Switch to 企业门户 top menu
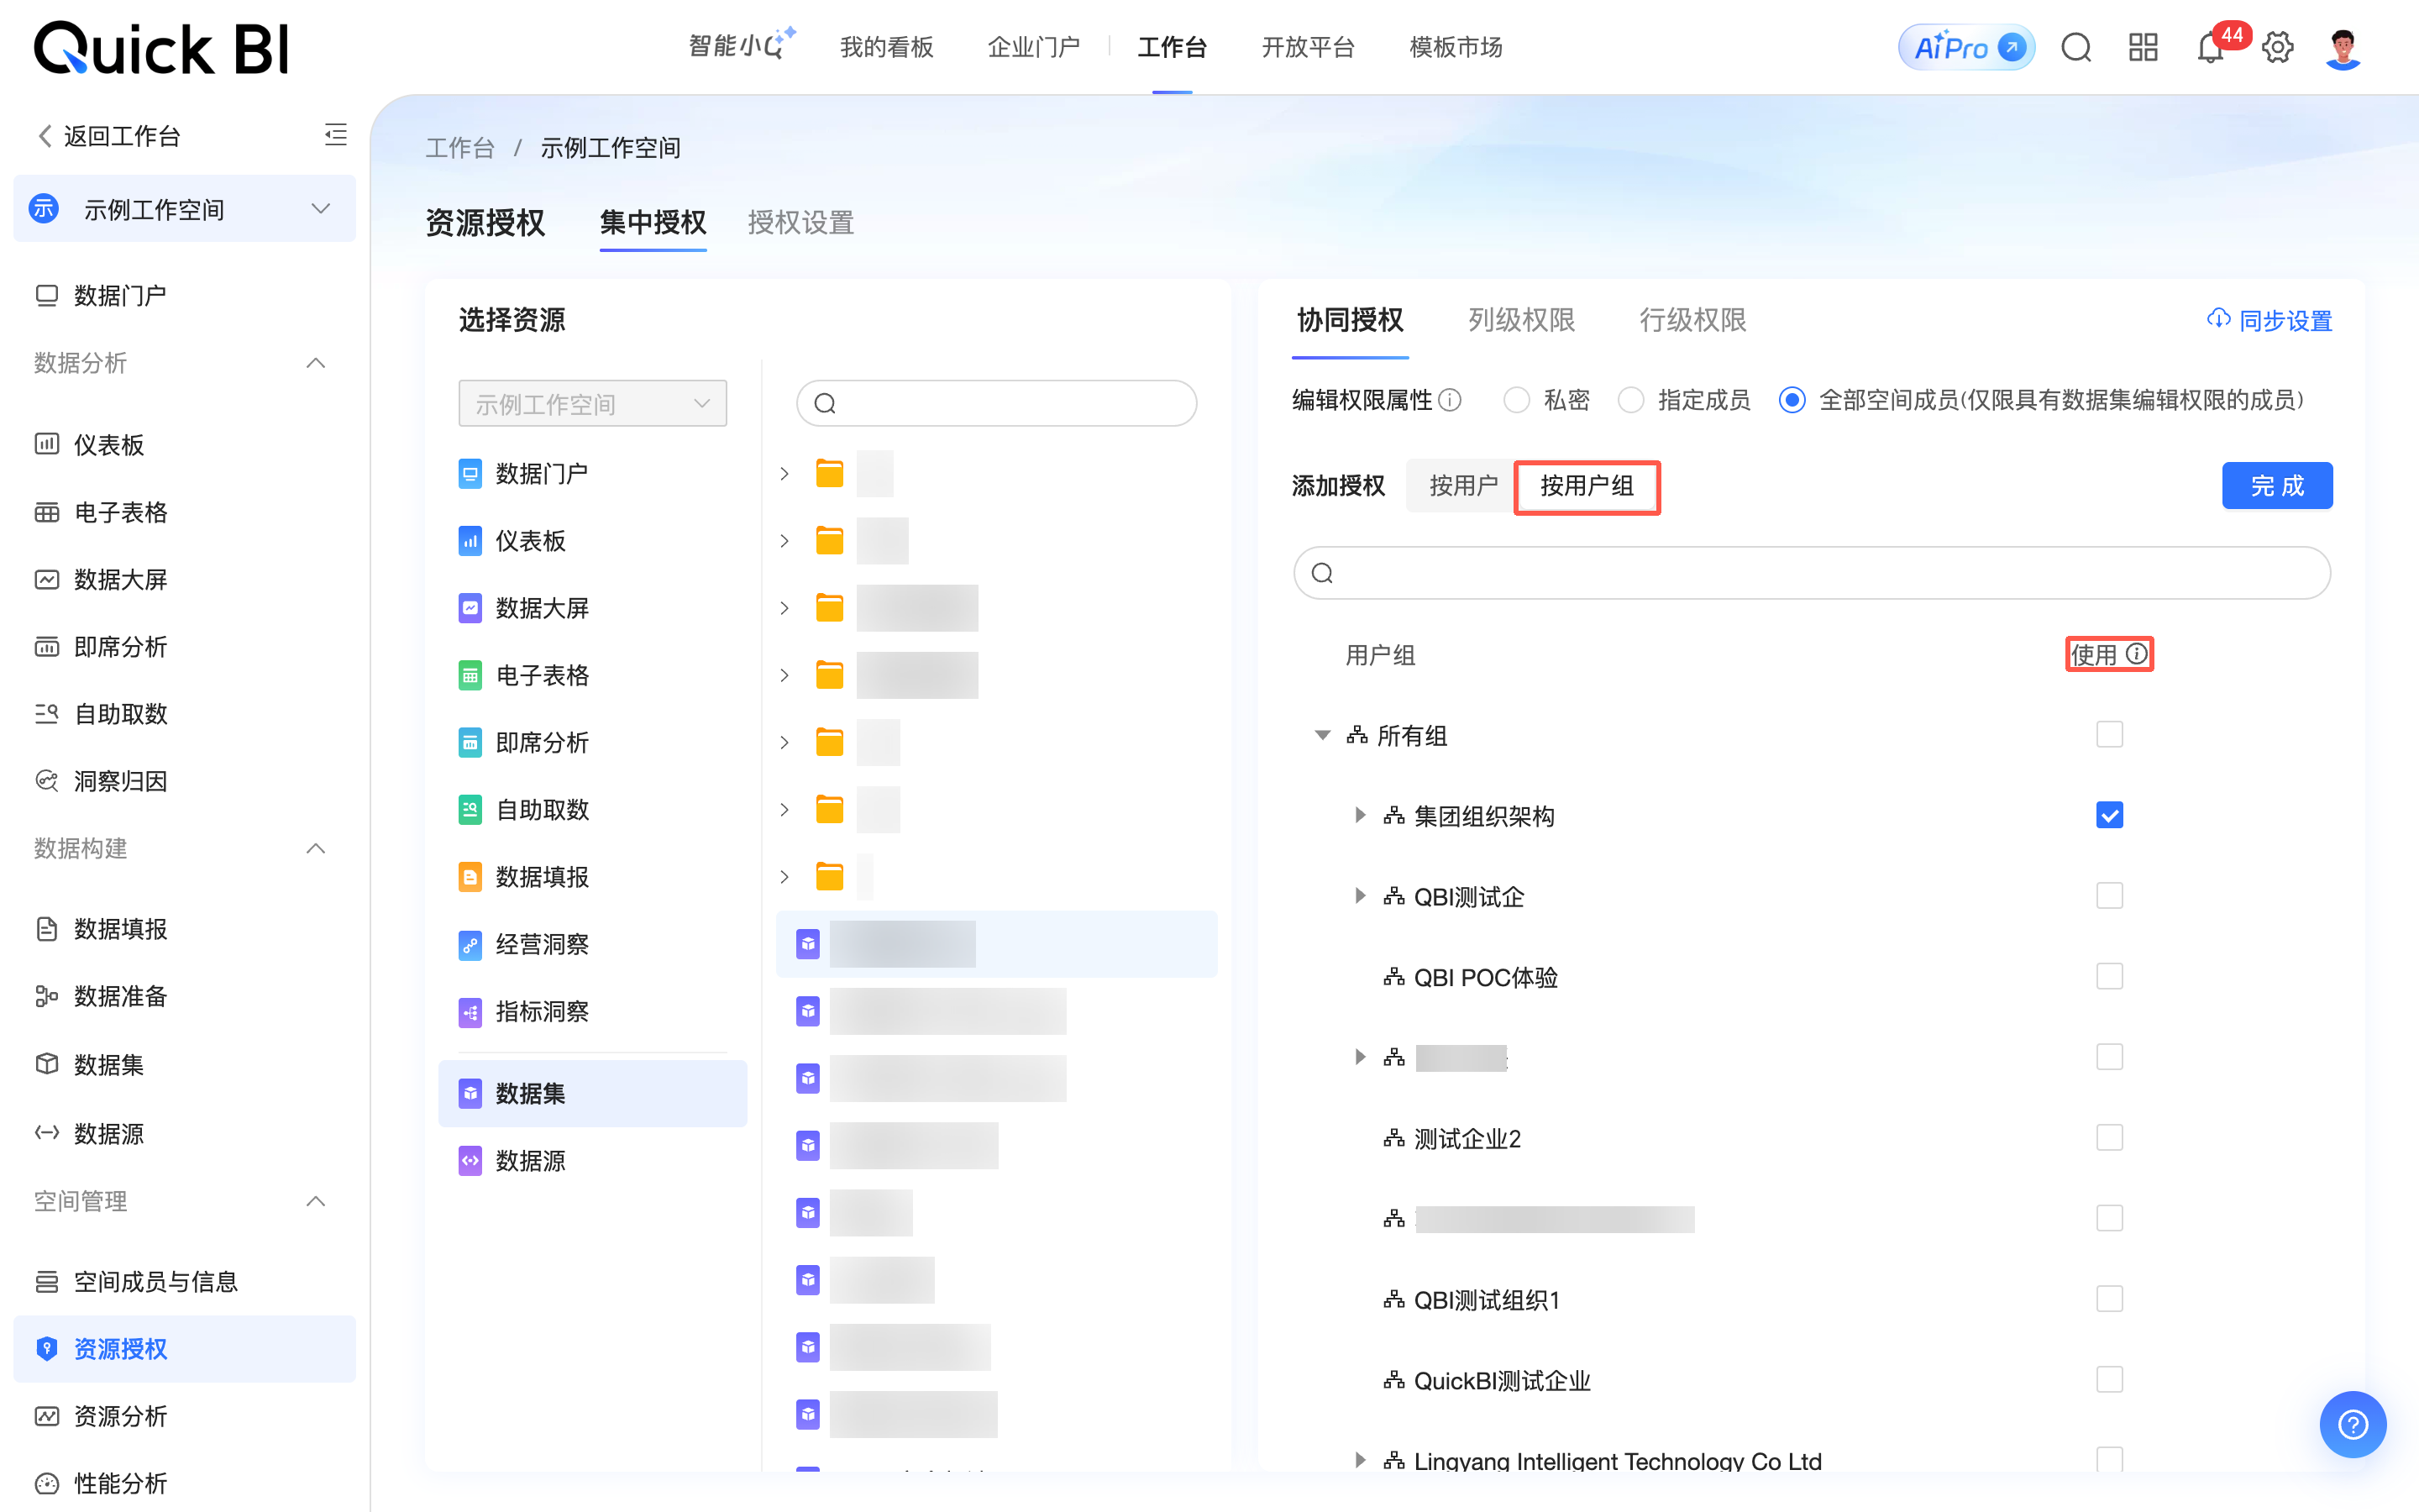Screen dimensions: 2419x1512 point(1034,47)
